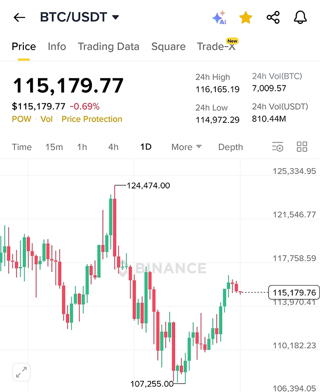Toggle the favorite star for BTC/USDT
The width and height of the screenshot is (320, 392).
click(x=246, y=18)
